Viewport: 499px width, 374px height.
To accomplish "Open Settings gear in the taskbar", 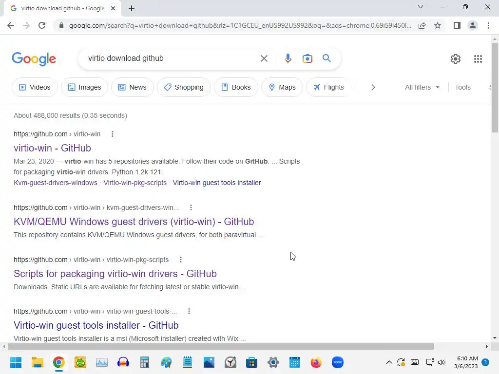I will pyautogui.click(x=273, y=362).
